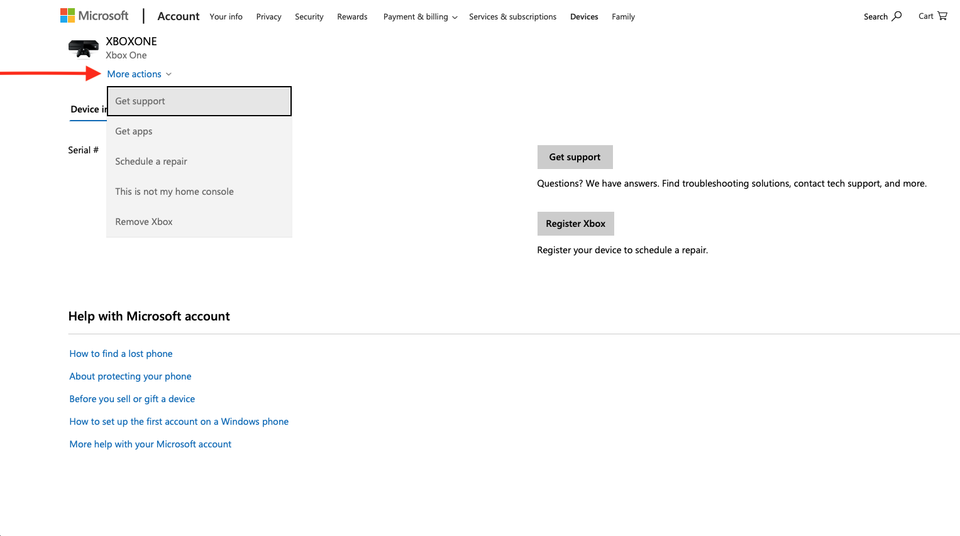Image resolution: width=960 pixels, height=536 pixels.
Task: Click the Search text in header
Action: [x=875, y=17]
